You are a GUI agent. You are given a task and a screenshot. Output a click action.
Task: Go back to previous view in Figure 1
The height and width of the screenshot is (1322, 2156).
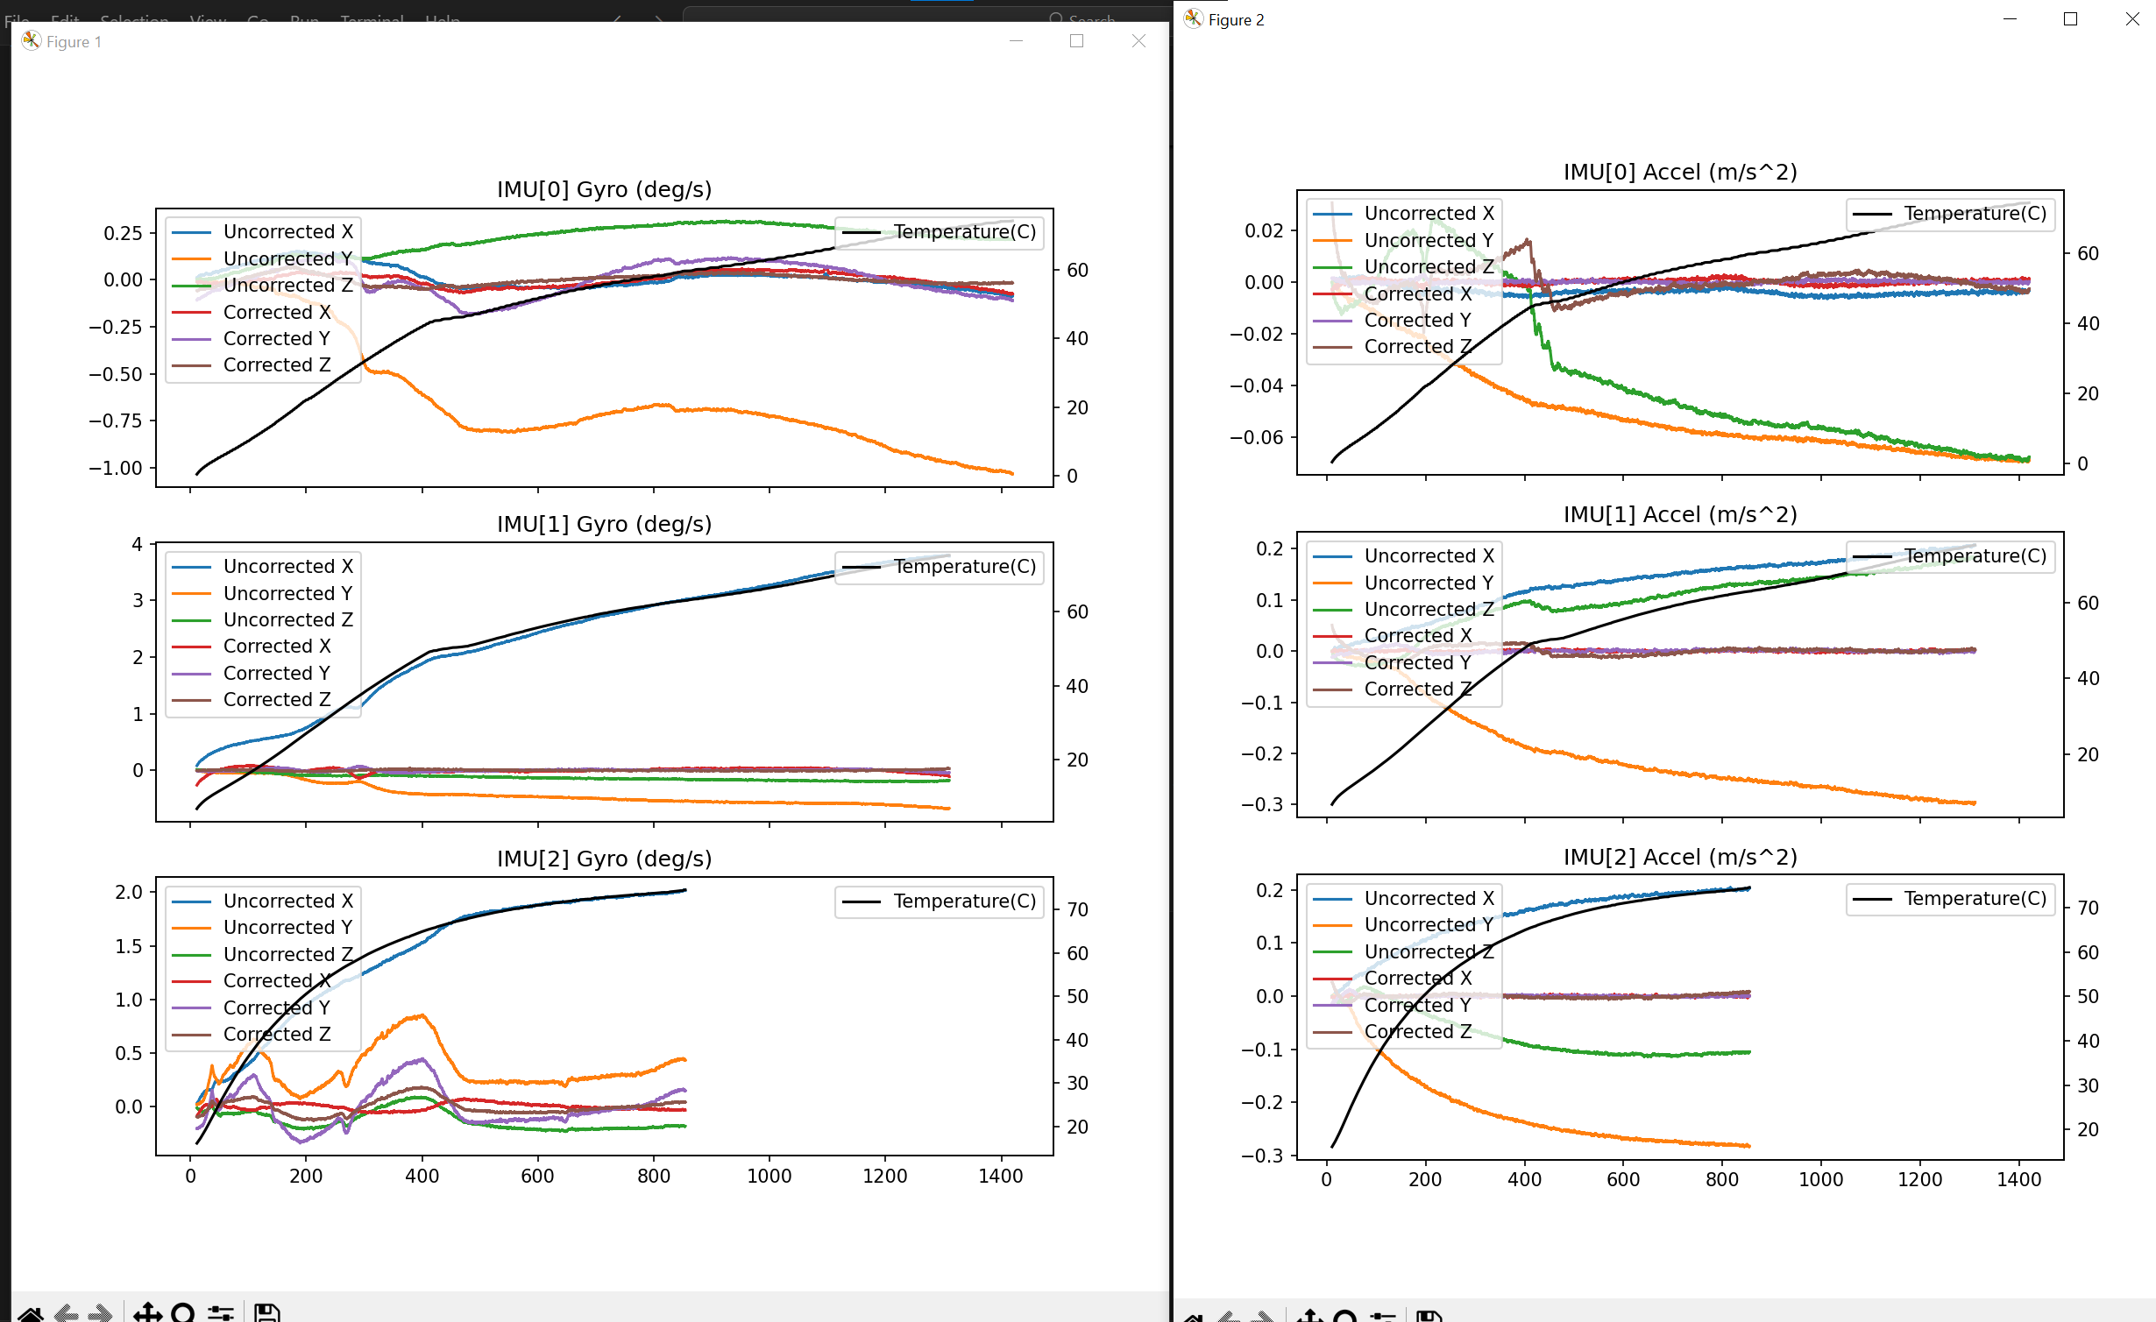67,1314
